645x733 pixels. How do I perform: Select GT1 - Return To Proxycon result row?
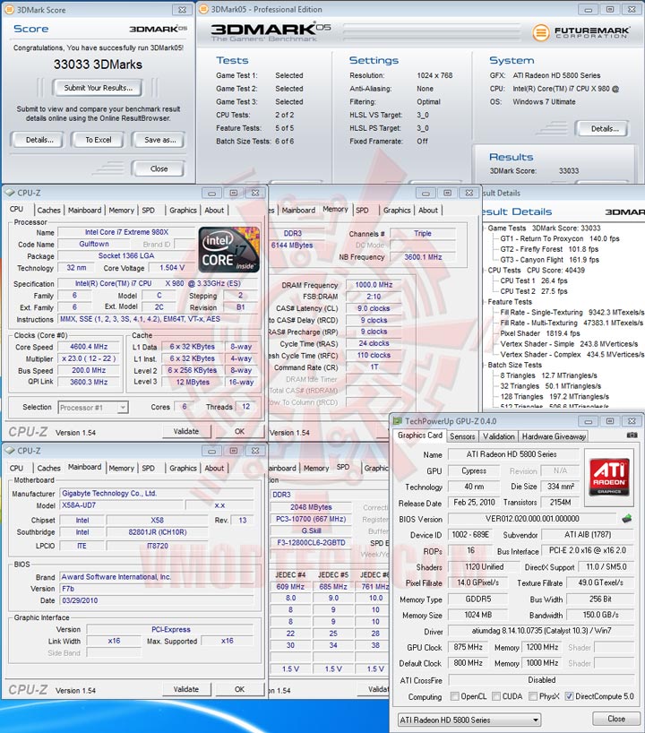(560, 239)
